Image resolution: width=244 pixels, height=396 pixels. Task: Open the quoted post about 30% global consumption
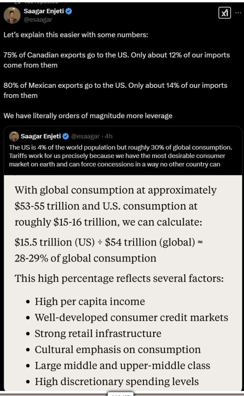click(x=120, y=155)
